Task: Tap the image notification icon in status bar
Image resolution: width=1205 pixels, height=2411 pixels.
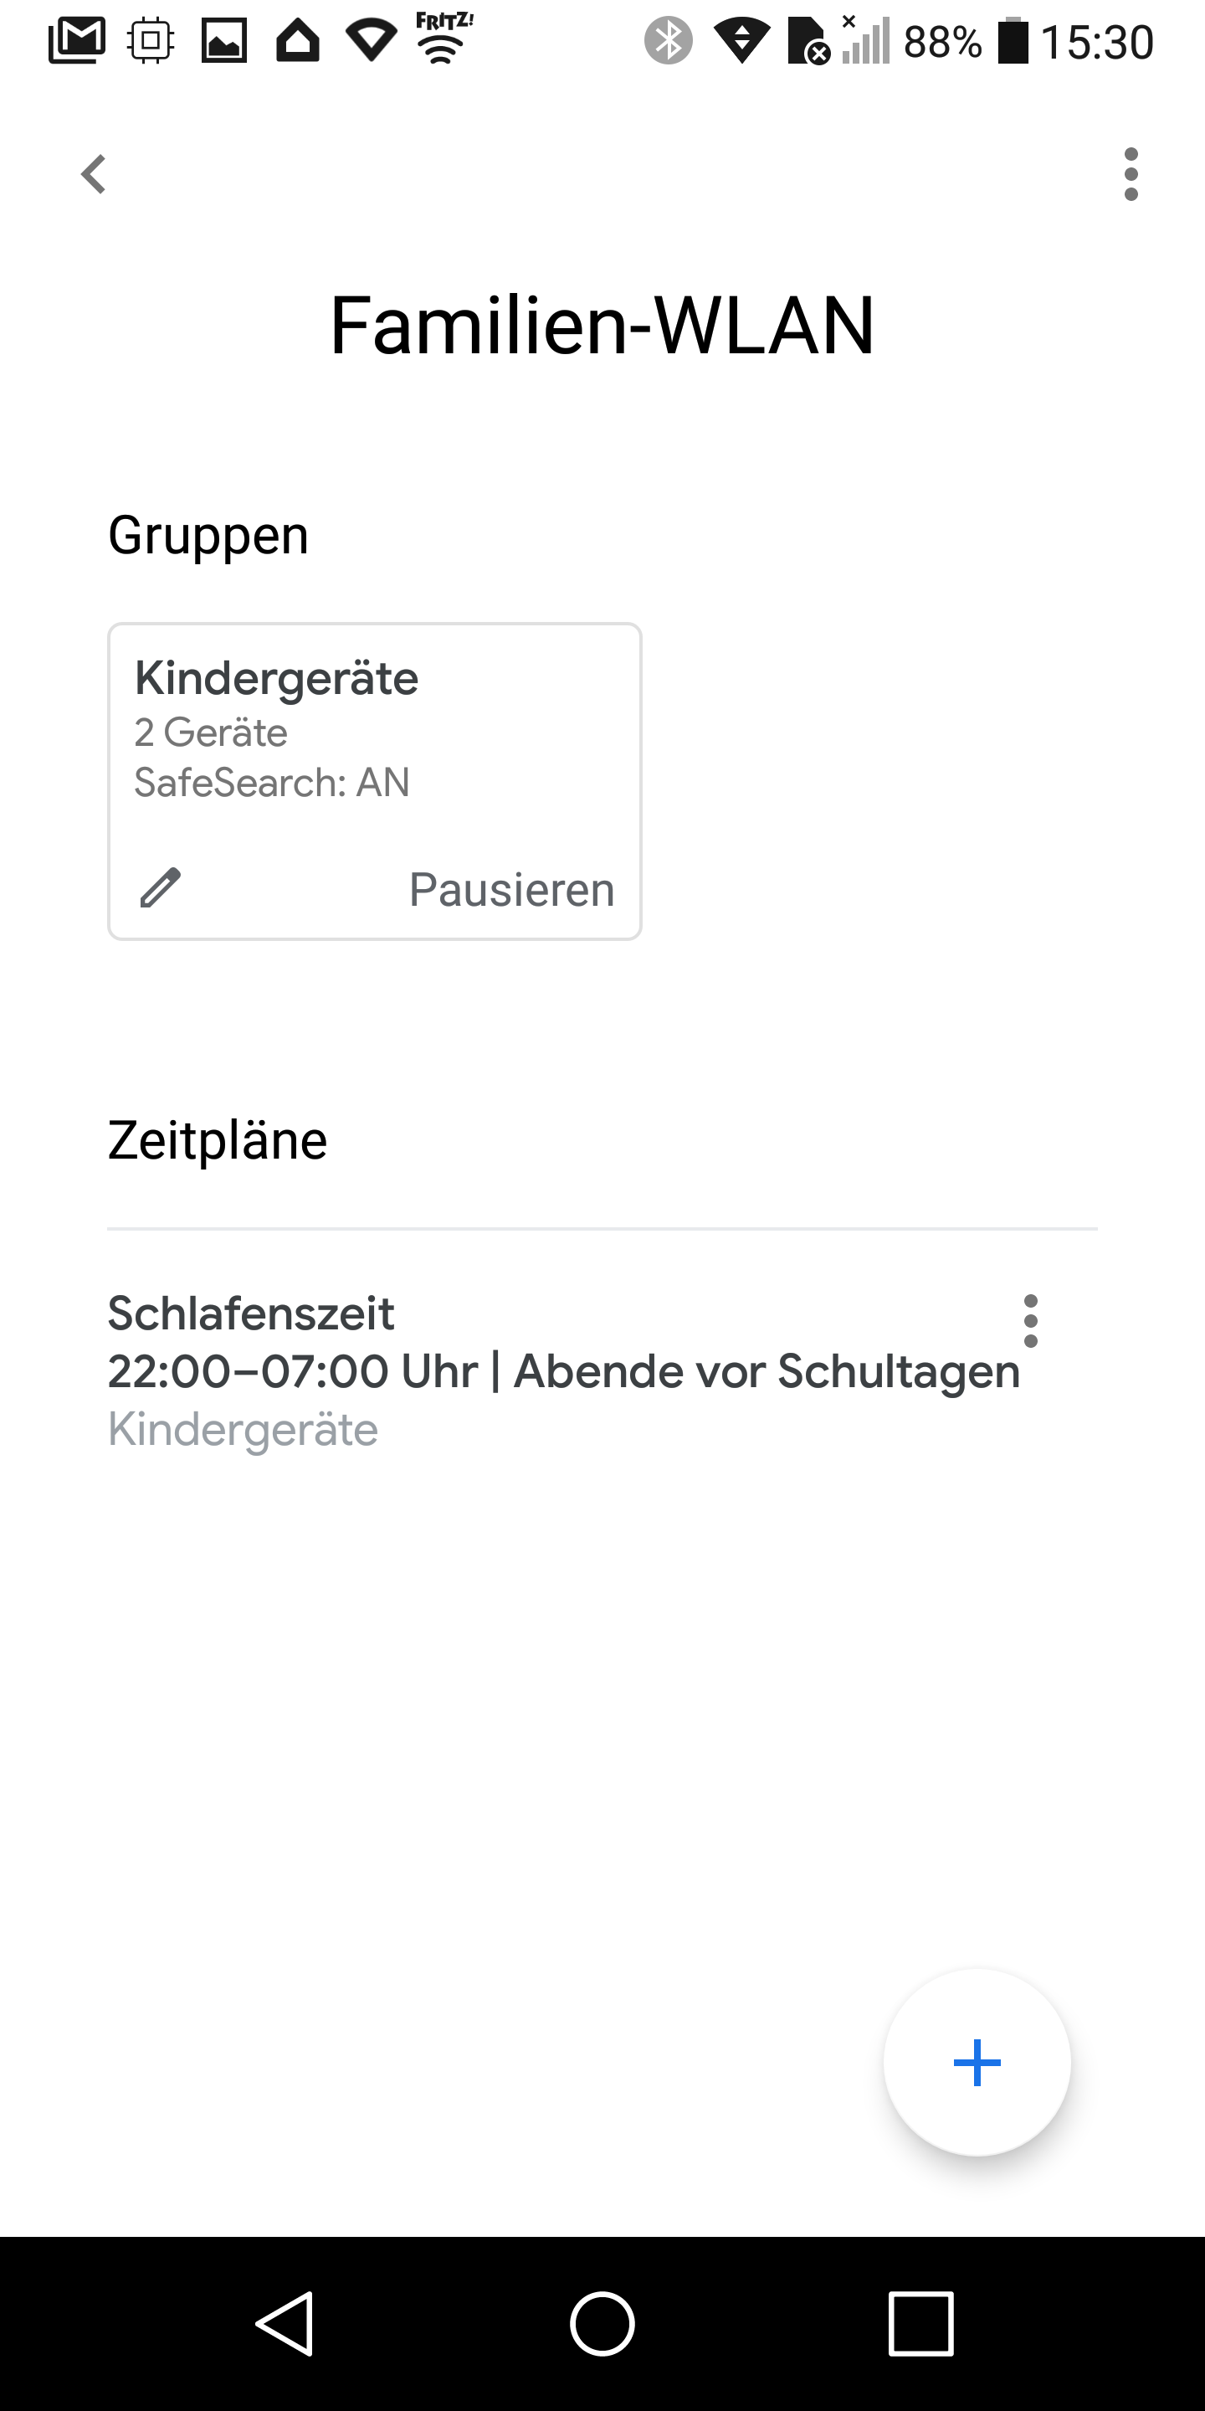Action: coord(224,40)
